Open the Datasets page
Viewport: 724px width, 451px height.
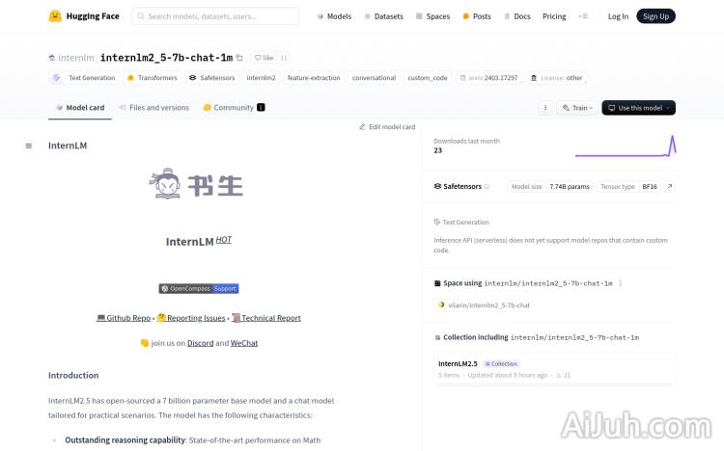click(x=383, y=16)
